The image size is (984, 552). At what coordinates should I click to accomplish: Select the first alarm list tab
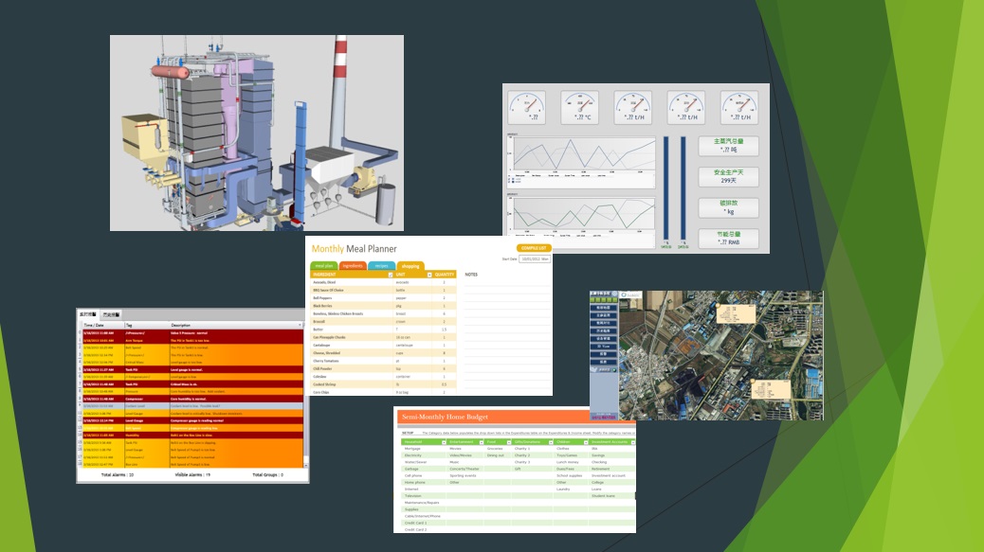coord(89,312)
